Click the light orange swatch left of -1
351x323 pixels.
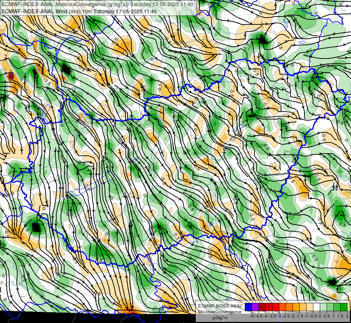[x=303, y=307]
